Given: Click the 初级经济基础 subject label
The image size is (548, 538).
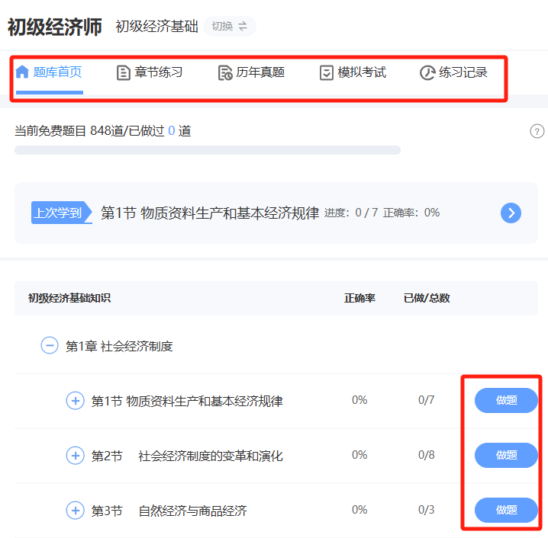Looking at the screenshot, I should 157,26.
